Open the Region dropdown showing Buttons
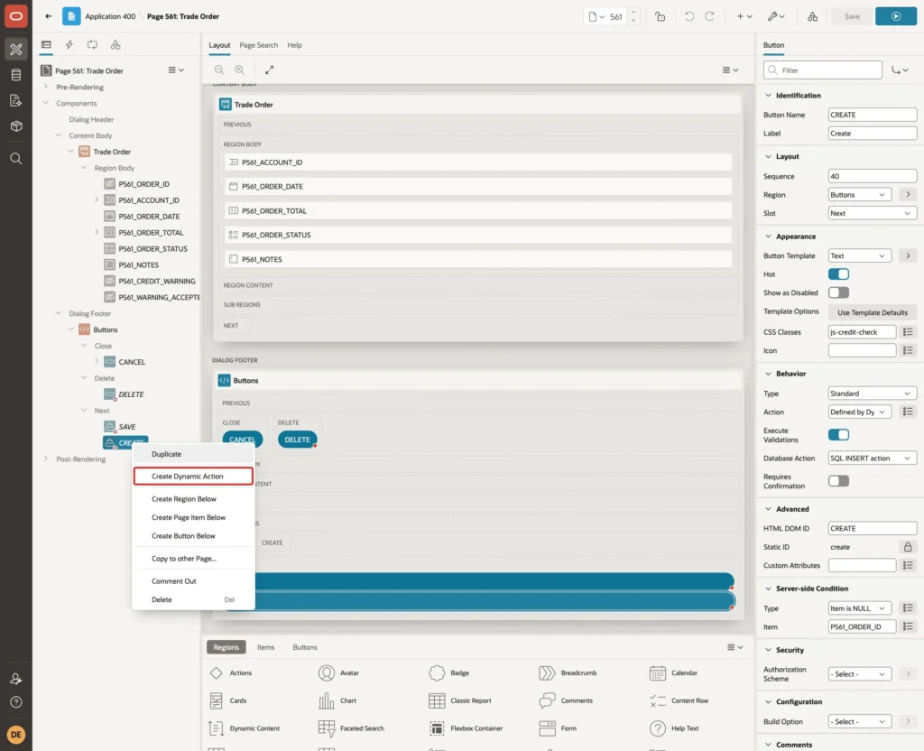Image resolution: width=924 pixels, height=751 pixels. (x=860, y=195)
